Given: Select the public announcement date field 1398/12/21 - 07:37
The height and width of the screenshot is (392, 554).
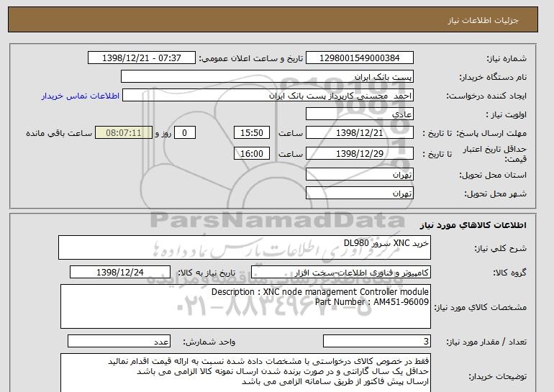Looking at the screenshot, I should (x=141, y=58).
